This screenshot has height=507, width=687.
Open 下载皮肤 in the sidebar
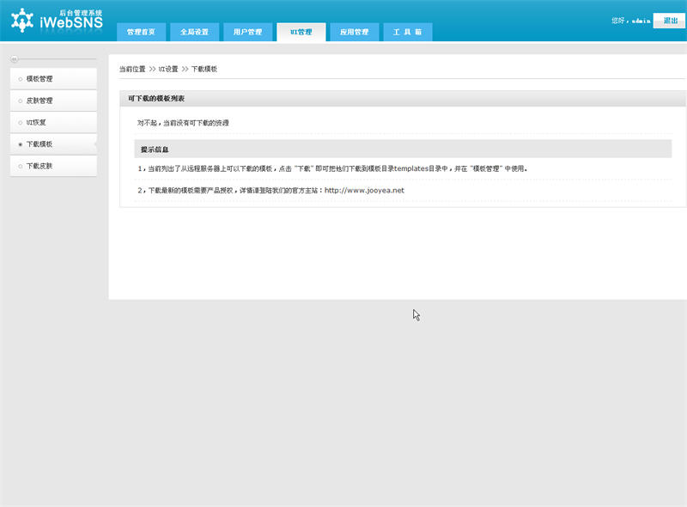(53, 166)
